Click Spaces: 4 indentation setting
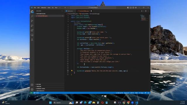This screenshot has width=187, height=105. point(127,93)
